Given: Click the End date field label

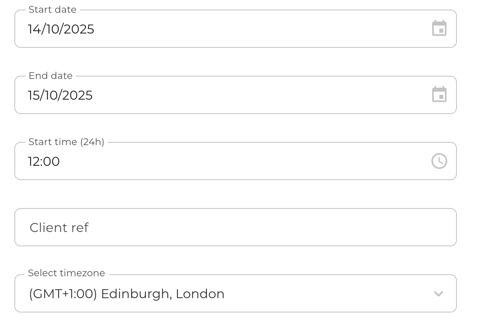Looking at the screenshot, I should (x=51, y=76).
